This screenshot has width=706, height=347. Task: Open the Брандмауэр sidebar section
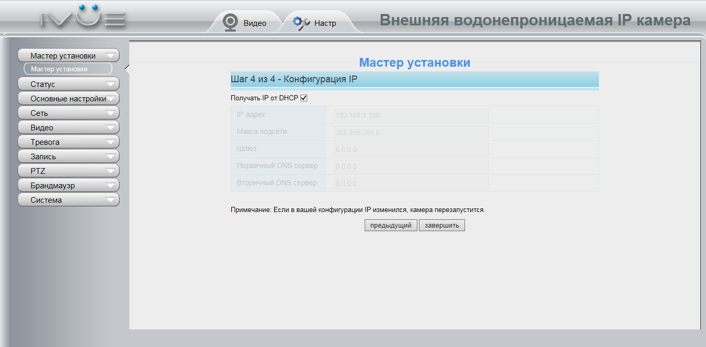(x=68, y=185)
